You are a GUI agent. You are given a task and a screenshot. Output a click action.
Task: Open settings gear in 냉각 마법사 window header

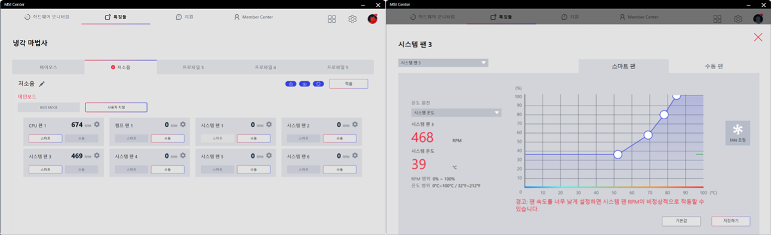[x=352, y=19]
